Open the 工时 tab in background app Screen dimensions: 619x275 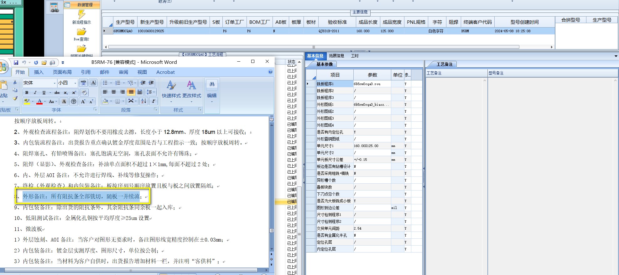click(355, 56)
